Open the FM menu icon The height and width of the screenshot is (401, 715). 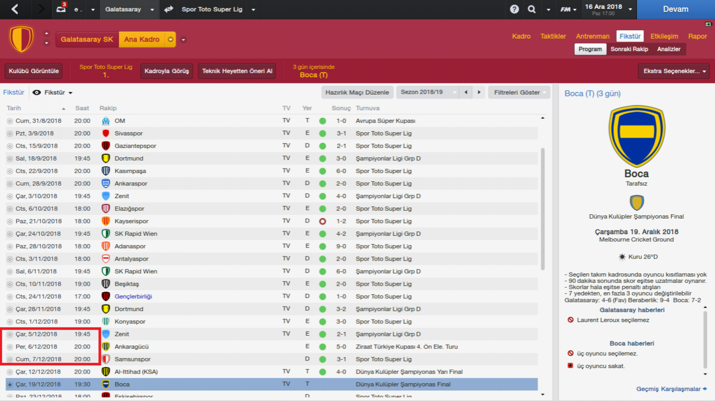coord(566,9)
